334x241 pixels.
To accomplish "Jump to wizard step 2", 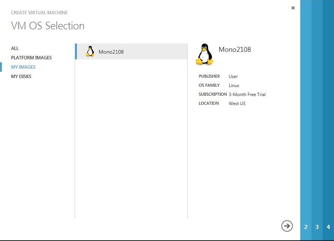I will point(306,227).
